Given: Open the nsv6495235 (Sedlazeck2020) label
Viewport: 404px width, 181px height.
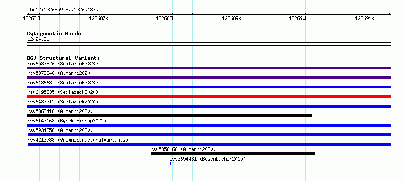Looking at the screenshot, I should (x=63, y=92).
